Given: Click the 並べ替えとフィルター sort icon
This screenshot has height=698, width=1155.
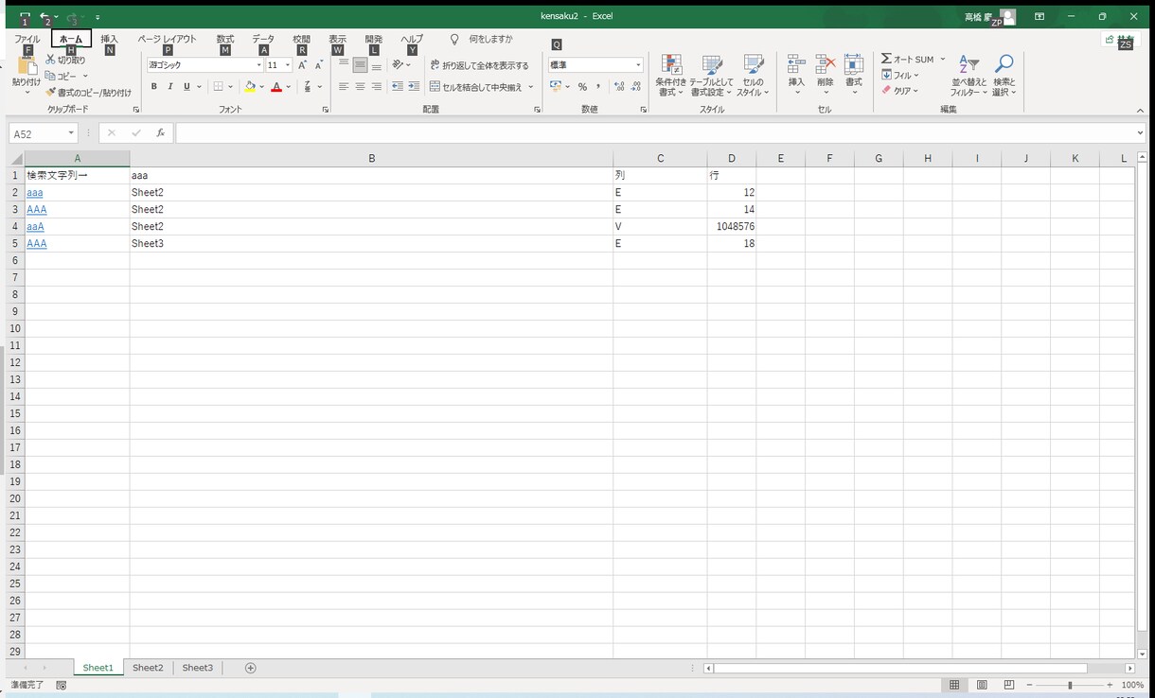Looking at the screenshot, I should coord(968,64).
